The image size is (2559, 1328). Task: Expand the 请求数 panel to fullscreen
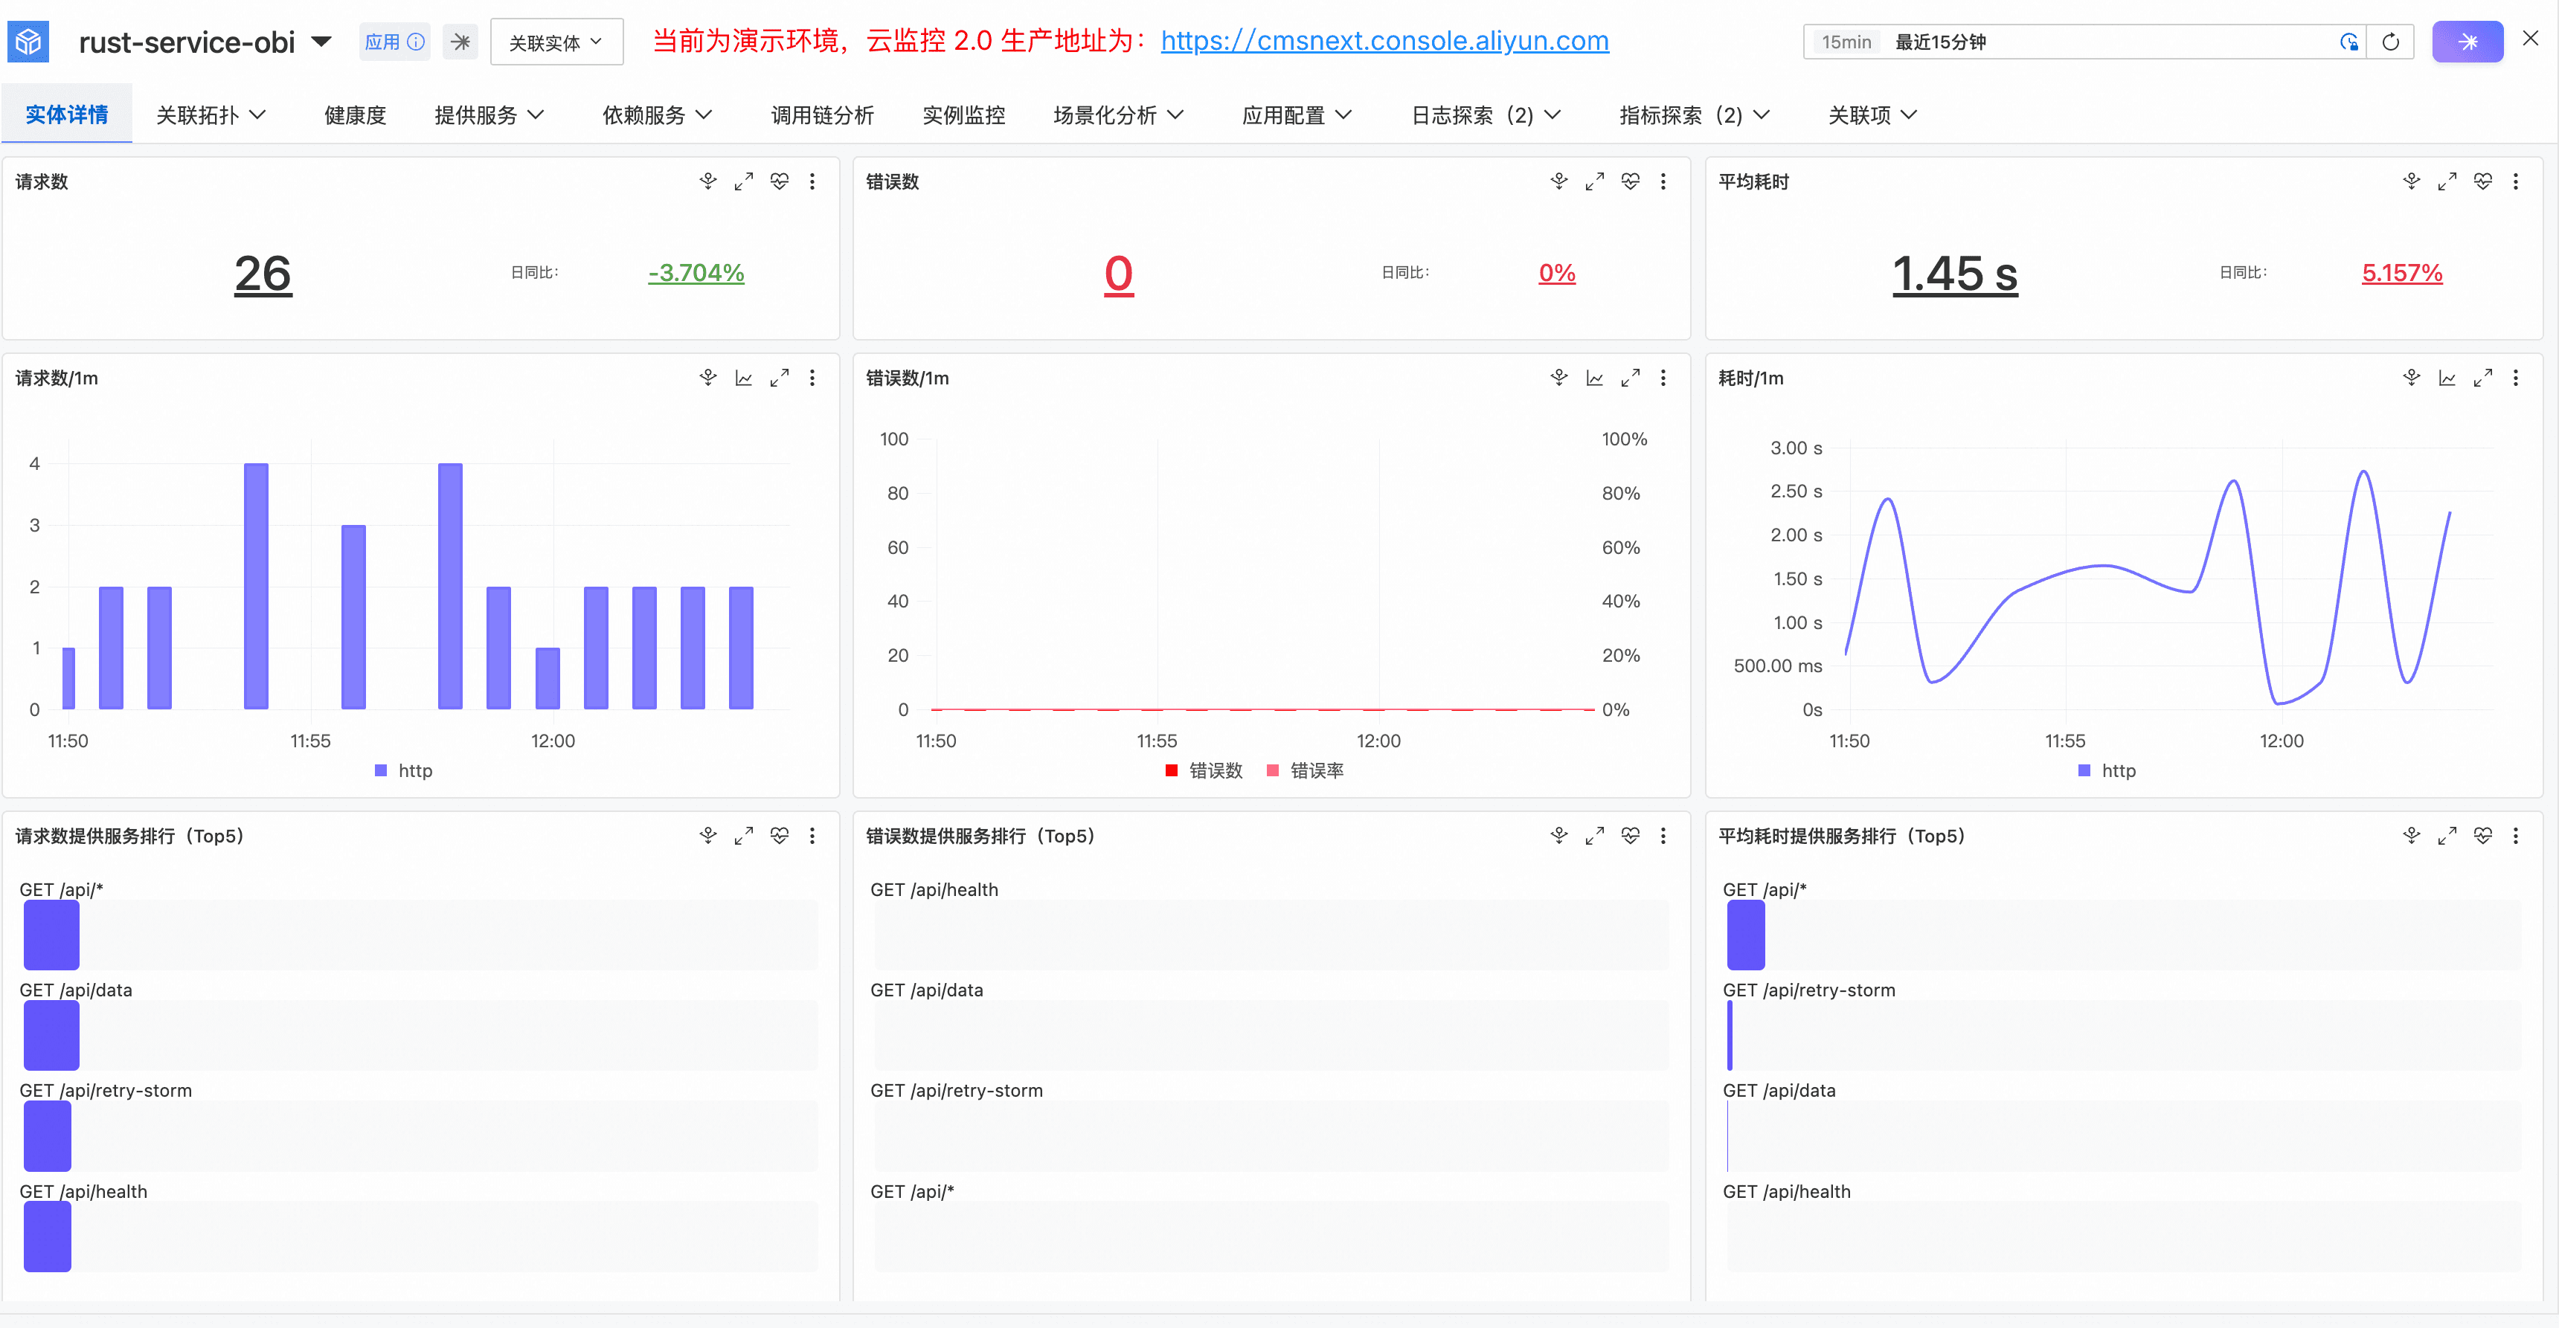coord(743,181)
